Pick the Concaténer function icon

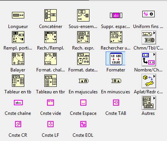(x=51, y=15)
